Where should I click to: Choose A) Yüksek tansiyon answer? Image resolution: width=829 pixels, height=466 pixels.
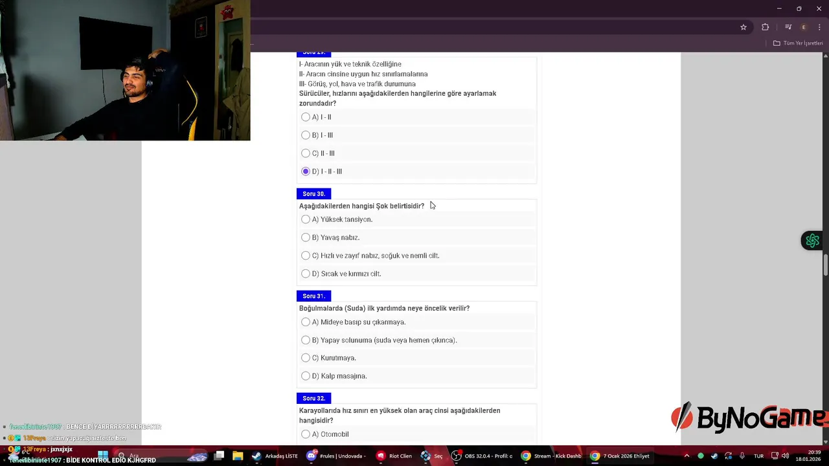[306, 219]
